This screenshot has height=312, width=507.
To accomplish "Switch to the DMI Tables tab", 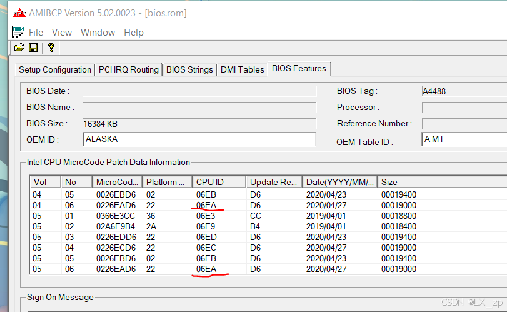I will pos(242,69).
